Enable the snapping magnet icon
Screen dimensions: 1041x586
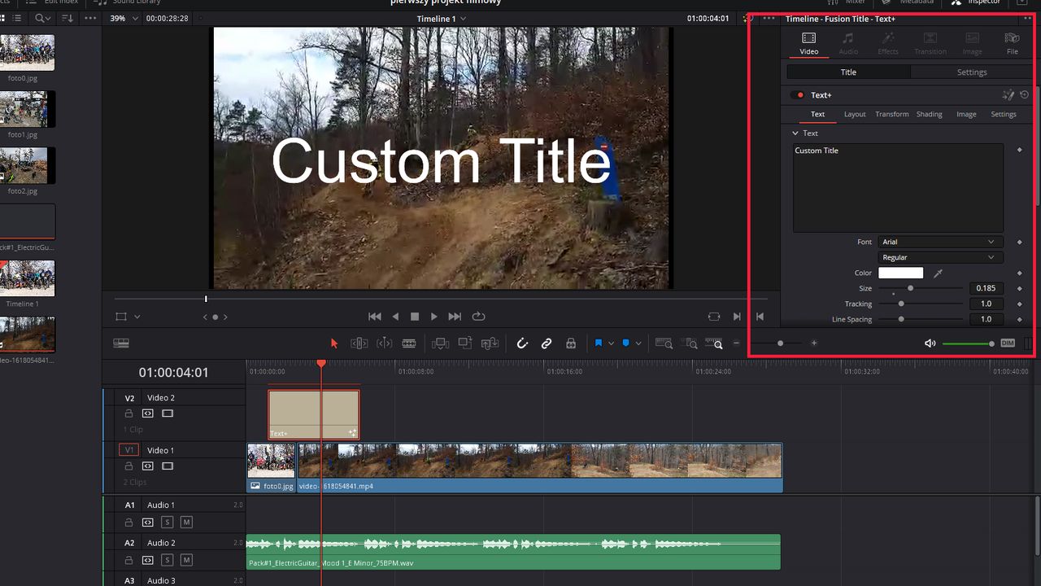[523, 343]
